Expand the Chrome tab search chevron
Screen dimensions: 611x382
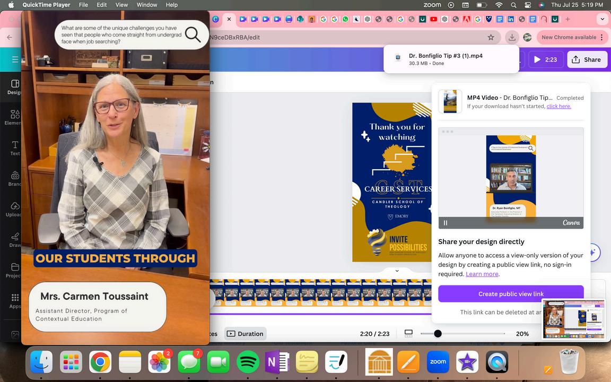click(x=603, y=19)
